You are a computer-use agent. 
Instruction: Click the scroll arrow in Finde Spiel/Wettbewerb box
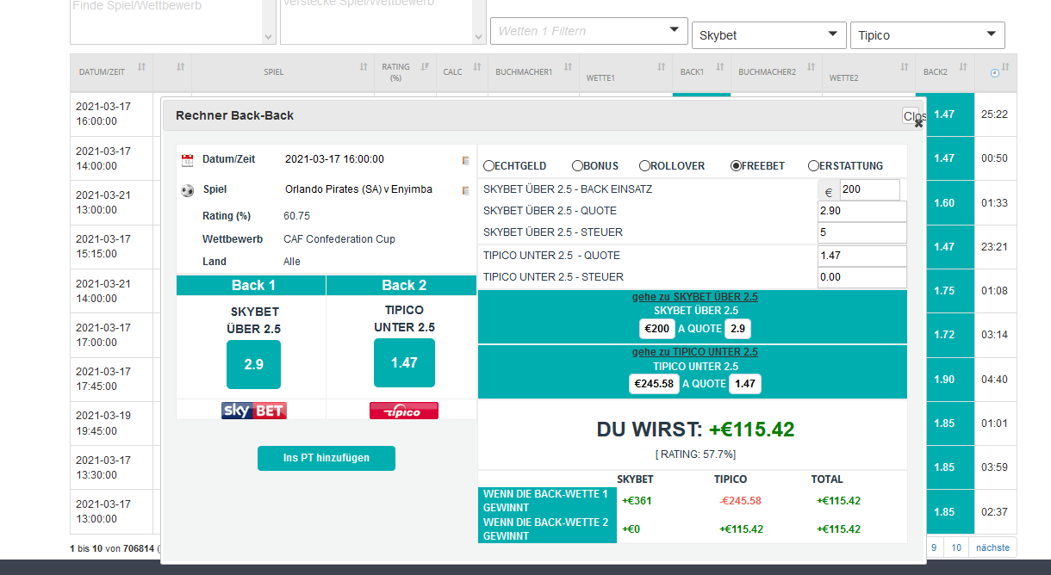click(268, 37)
